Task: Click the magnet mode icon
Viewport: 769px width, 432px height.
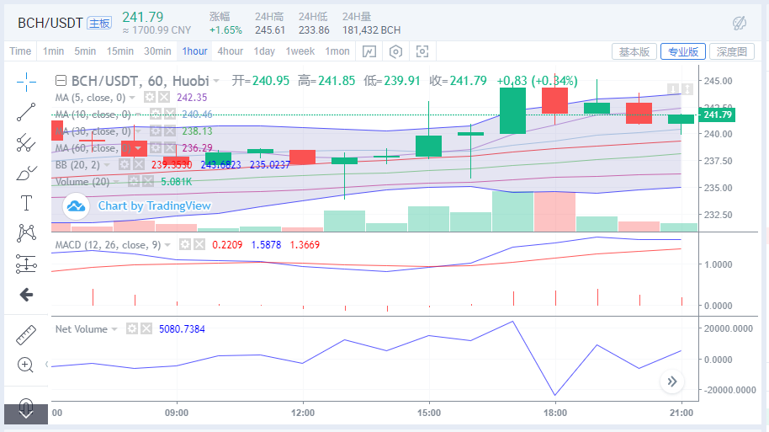Action: click(x=26, y=407)
